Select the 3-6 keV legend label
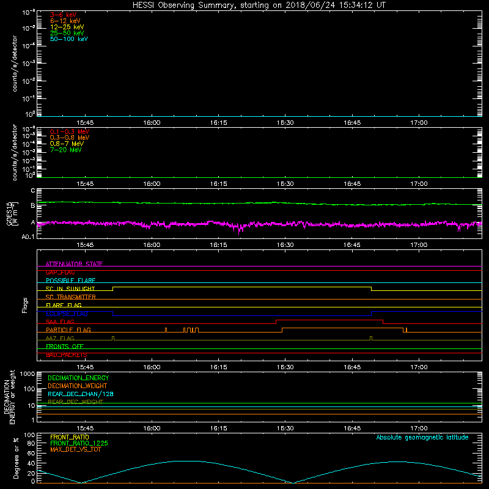The width and height of the screenshot is (489, 489). tap(63, 15)
